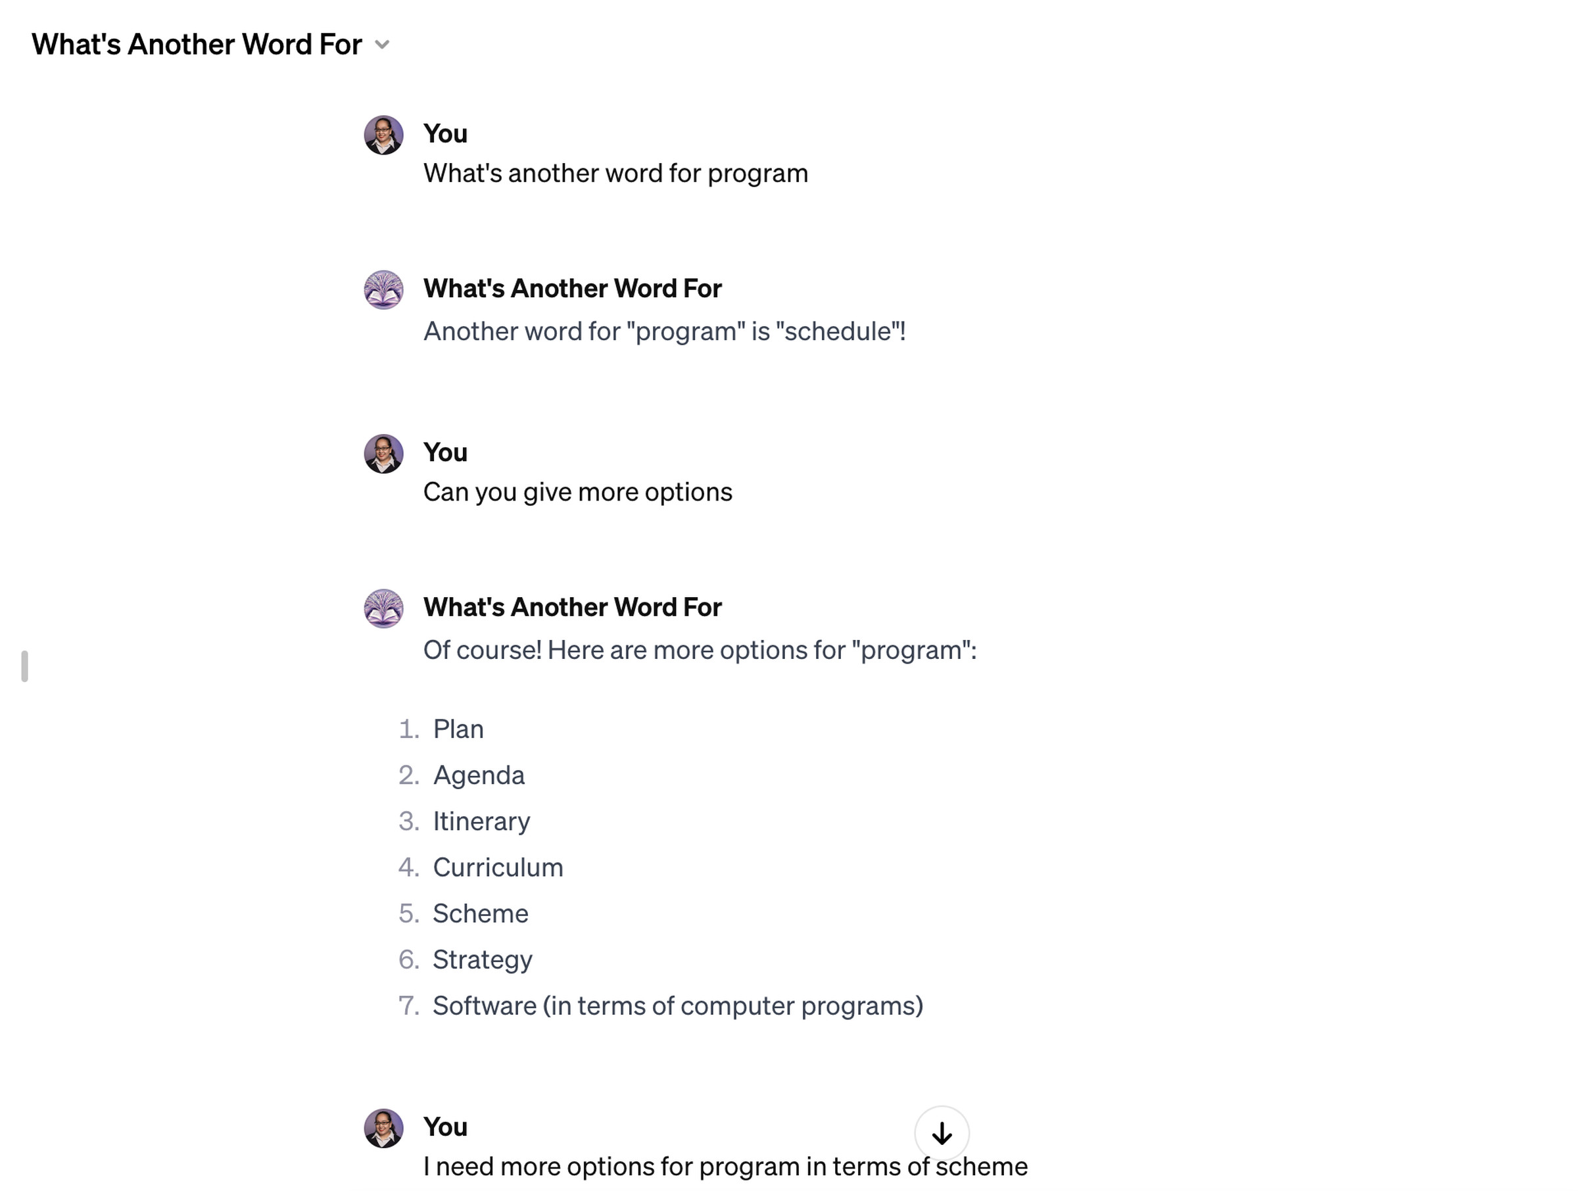The width and height of the screenshot is (1578, 1191).
Task: Click GPT name label above the "schedule" answer
Action: (x=572, y=288)
